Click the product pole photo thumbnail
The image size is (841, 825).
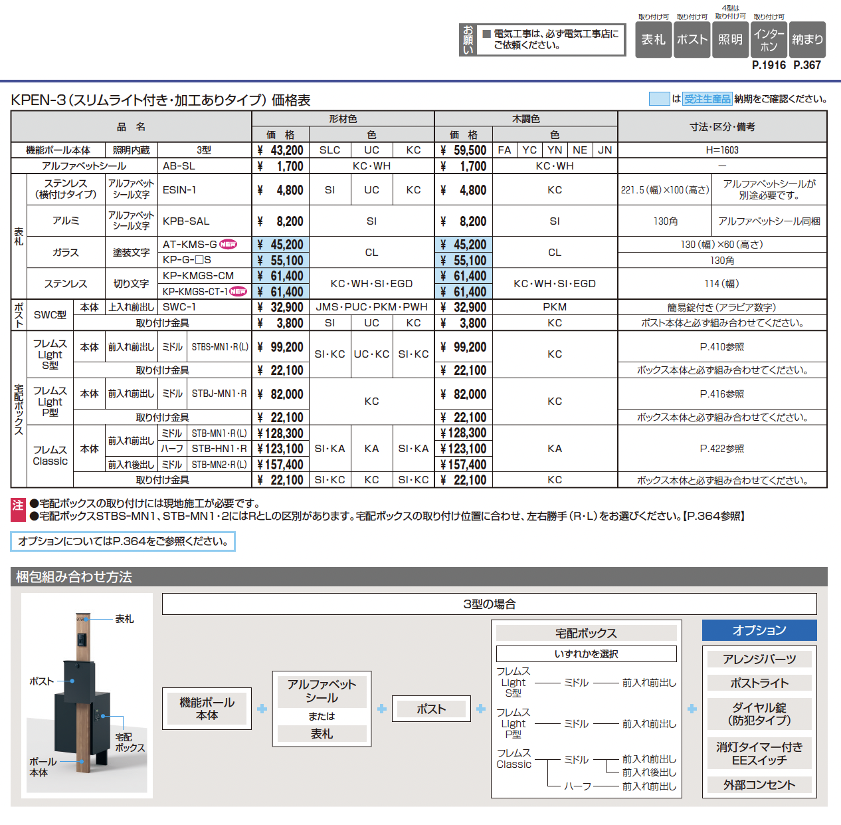pyautogui.click(x=87, y=695)
